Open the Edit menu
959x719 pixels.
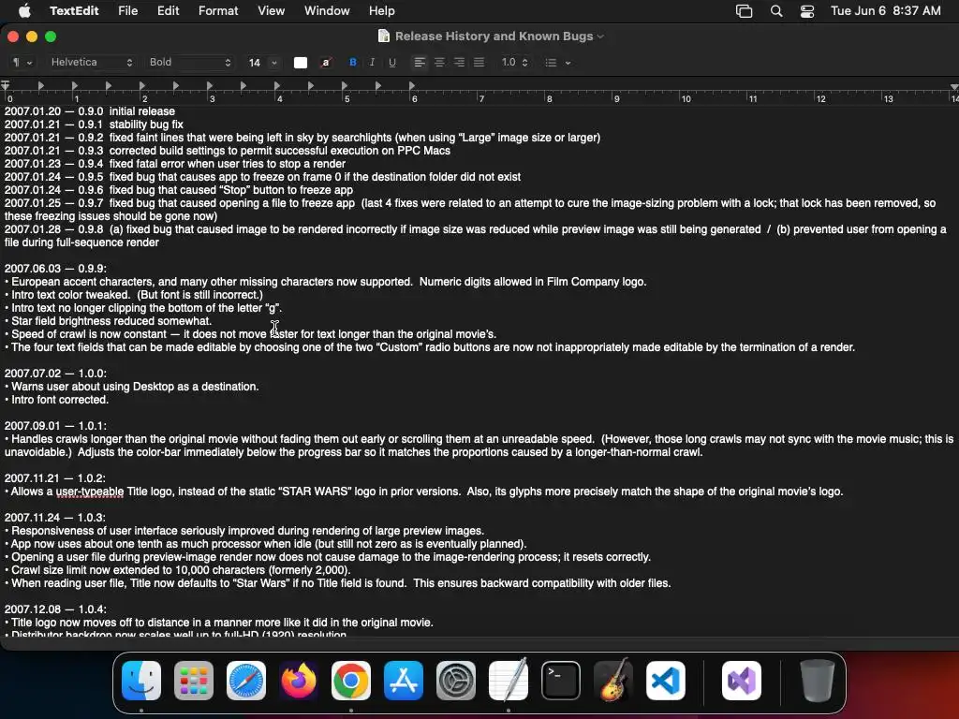[x=169, y=10]
